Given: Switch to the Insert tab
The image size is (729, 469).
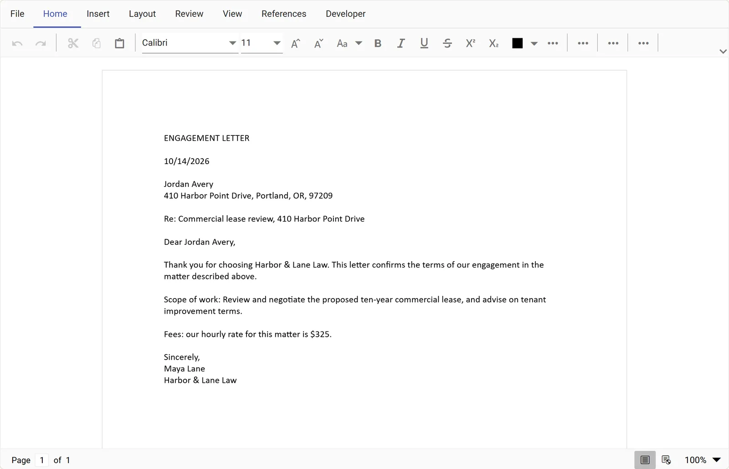Looking at the screenshot, I should 98,14.
